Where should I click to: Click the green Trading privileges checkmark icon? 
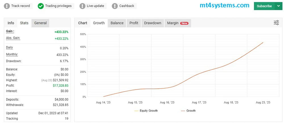[x=41, y=6]
